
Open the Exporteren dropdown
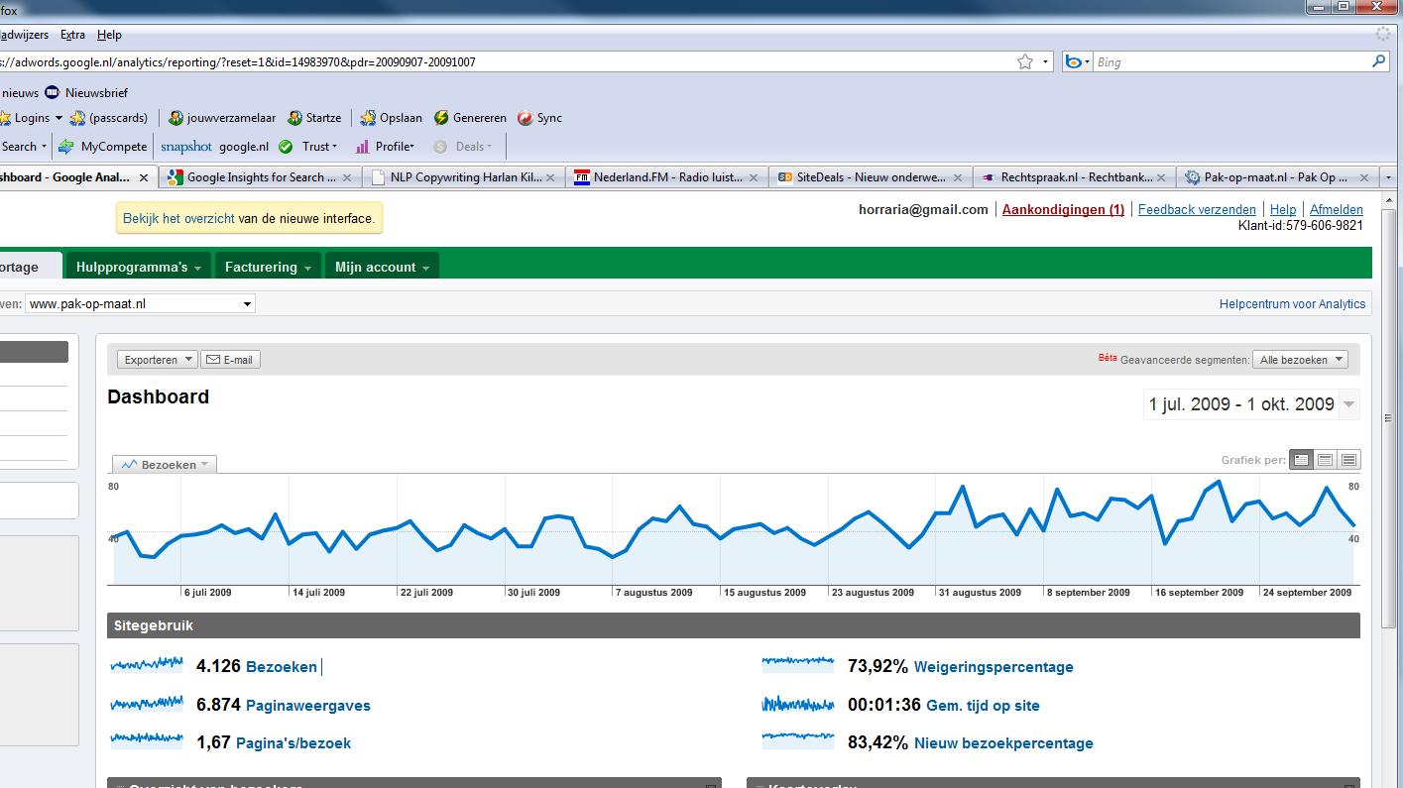(157, 360)
